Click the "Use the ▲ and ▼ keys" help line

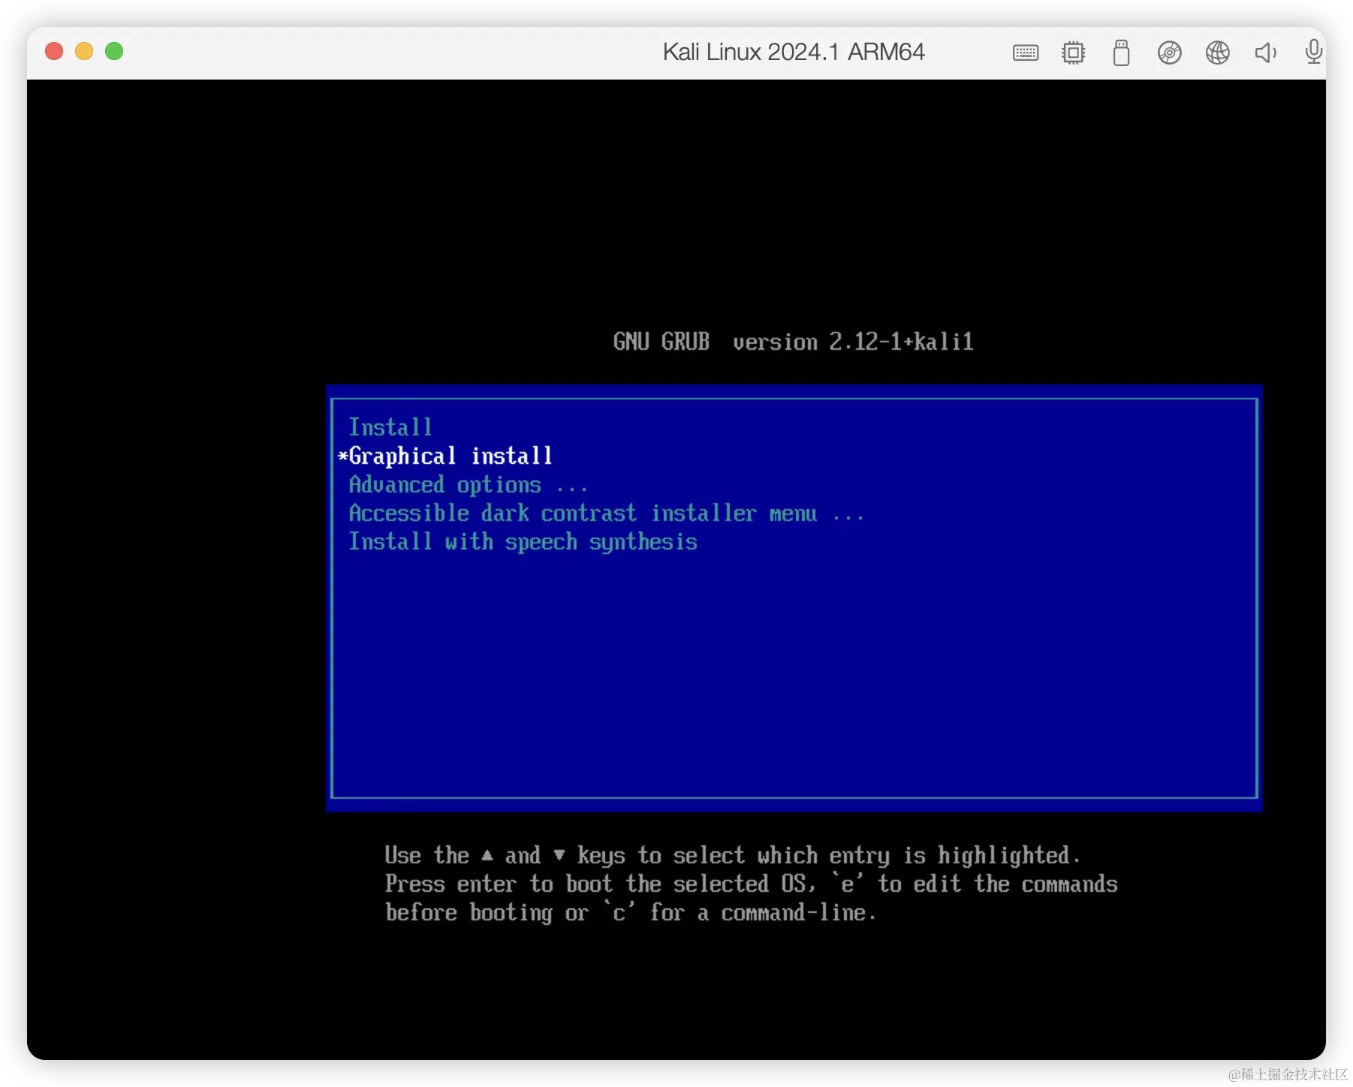pos(732,855)
